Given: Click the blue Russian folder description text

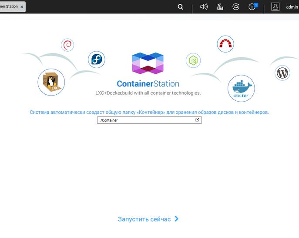Looking at the screenshot, I should click(x=149, y=112).
